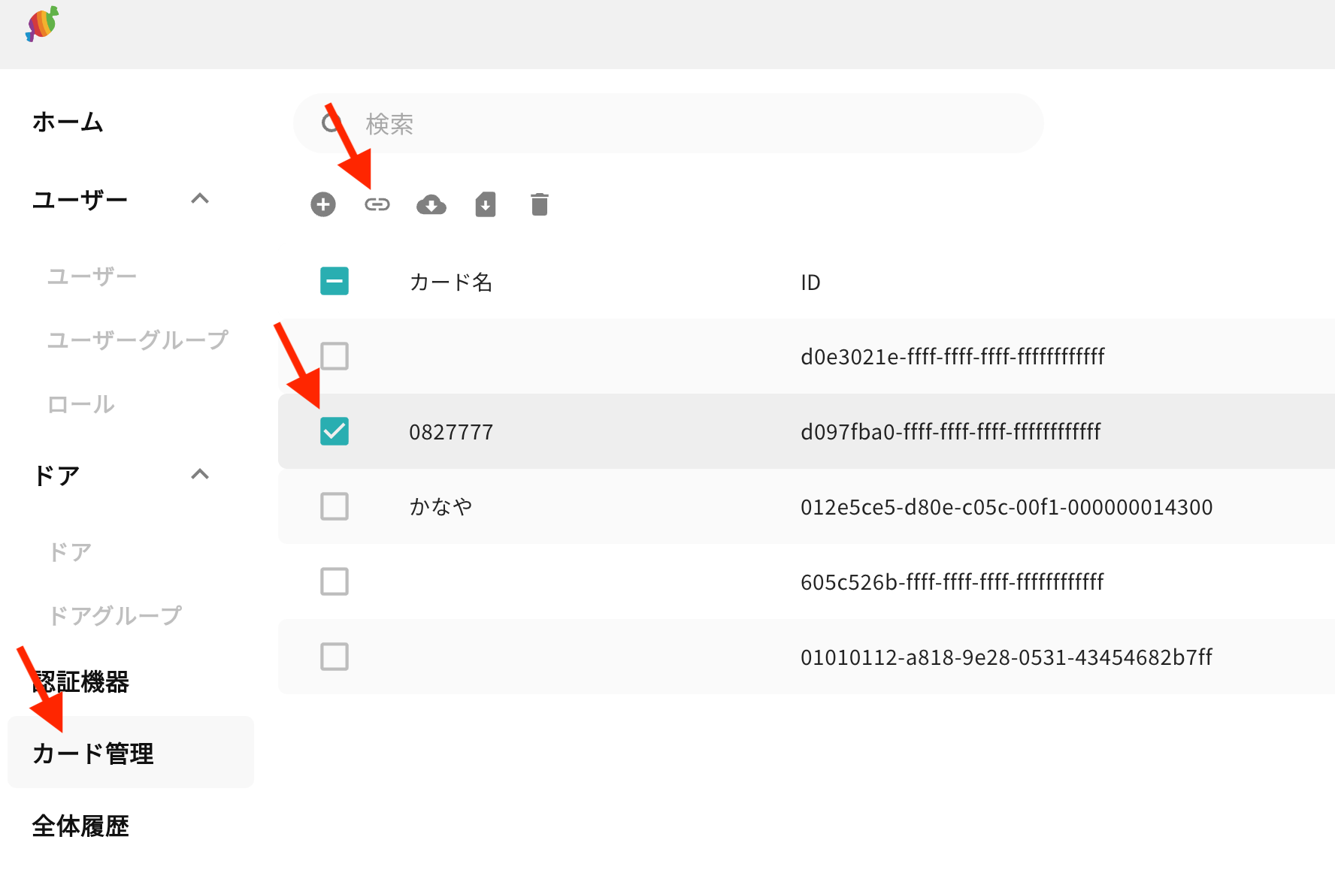Click the link card chain icon
This screenshot has height=894, width=1335.
[x=377, y=204]
